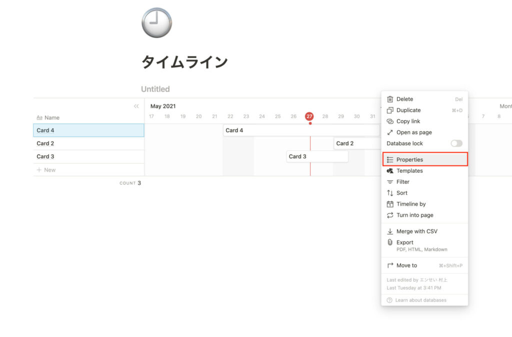Click the Templates shapes icon
The image size is (512, 337).
[390, 171]
